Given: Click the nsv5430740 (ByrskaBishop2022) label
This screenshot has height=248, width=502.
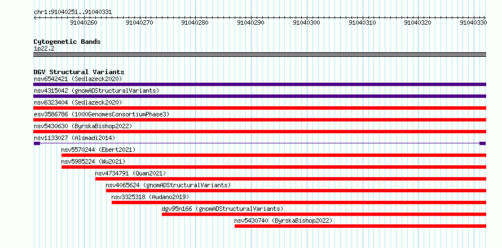Looking at the screenshot, I should 283,220.
